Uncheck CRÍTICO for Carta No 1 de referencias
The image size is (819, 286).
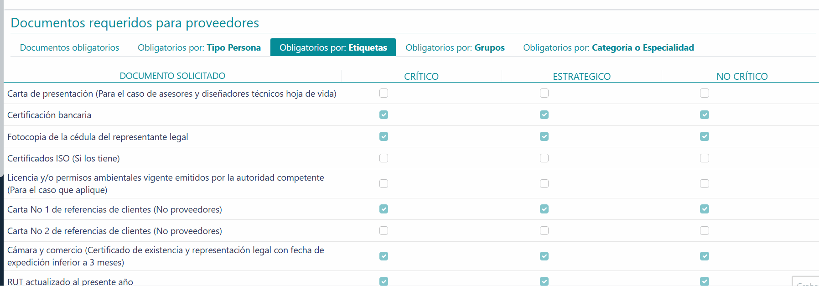point(384,209)
